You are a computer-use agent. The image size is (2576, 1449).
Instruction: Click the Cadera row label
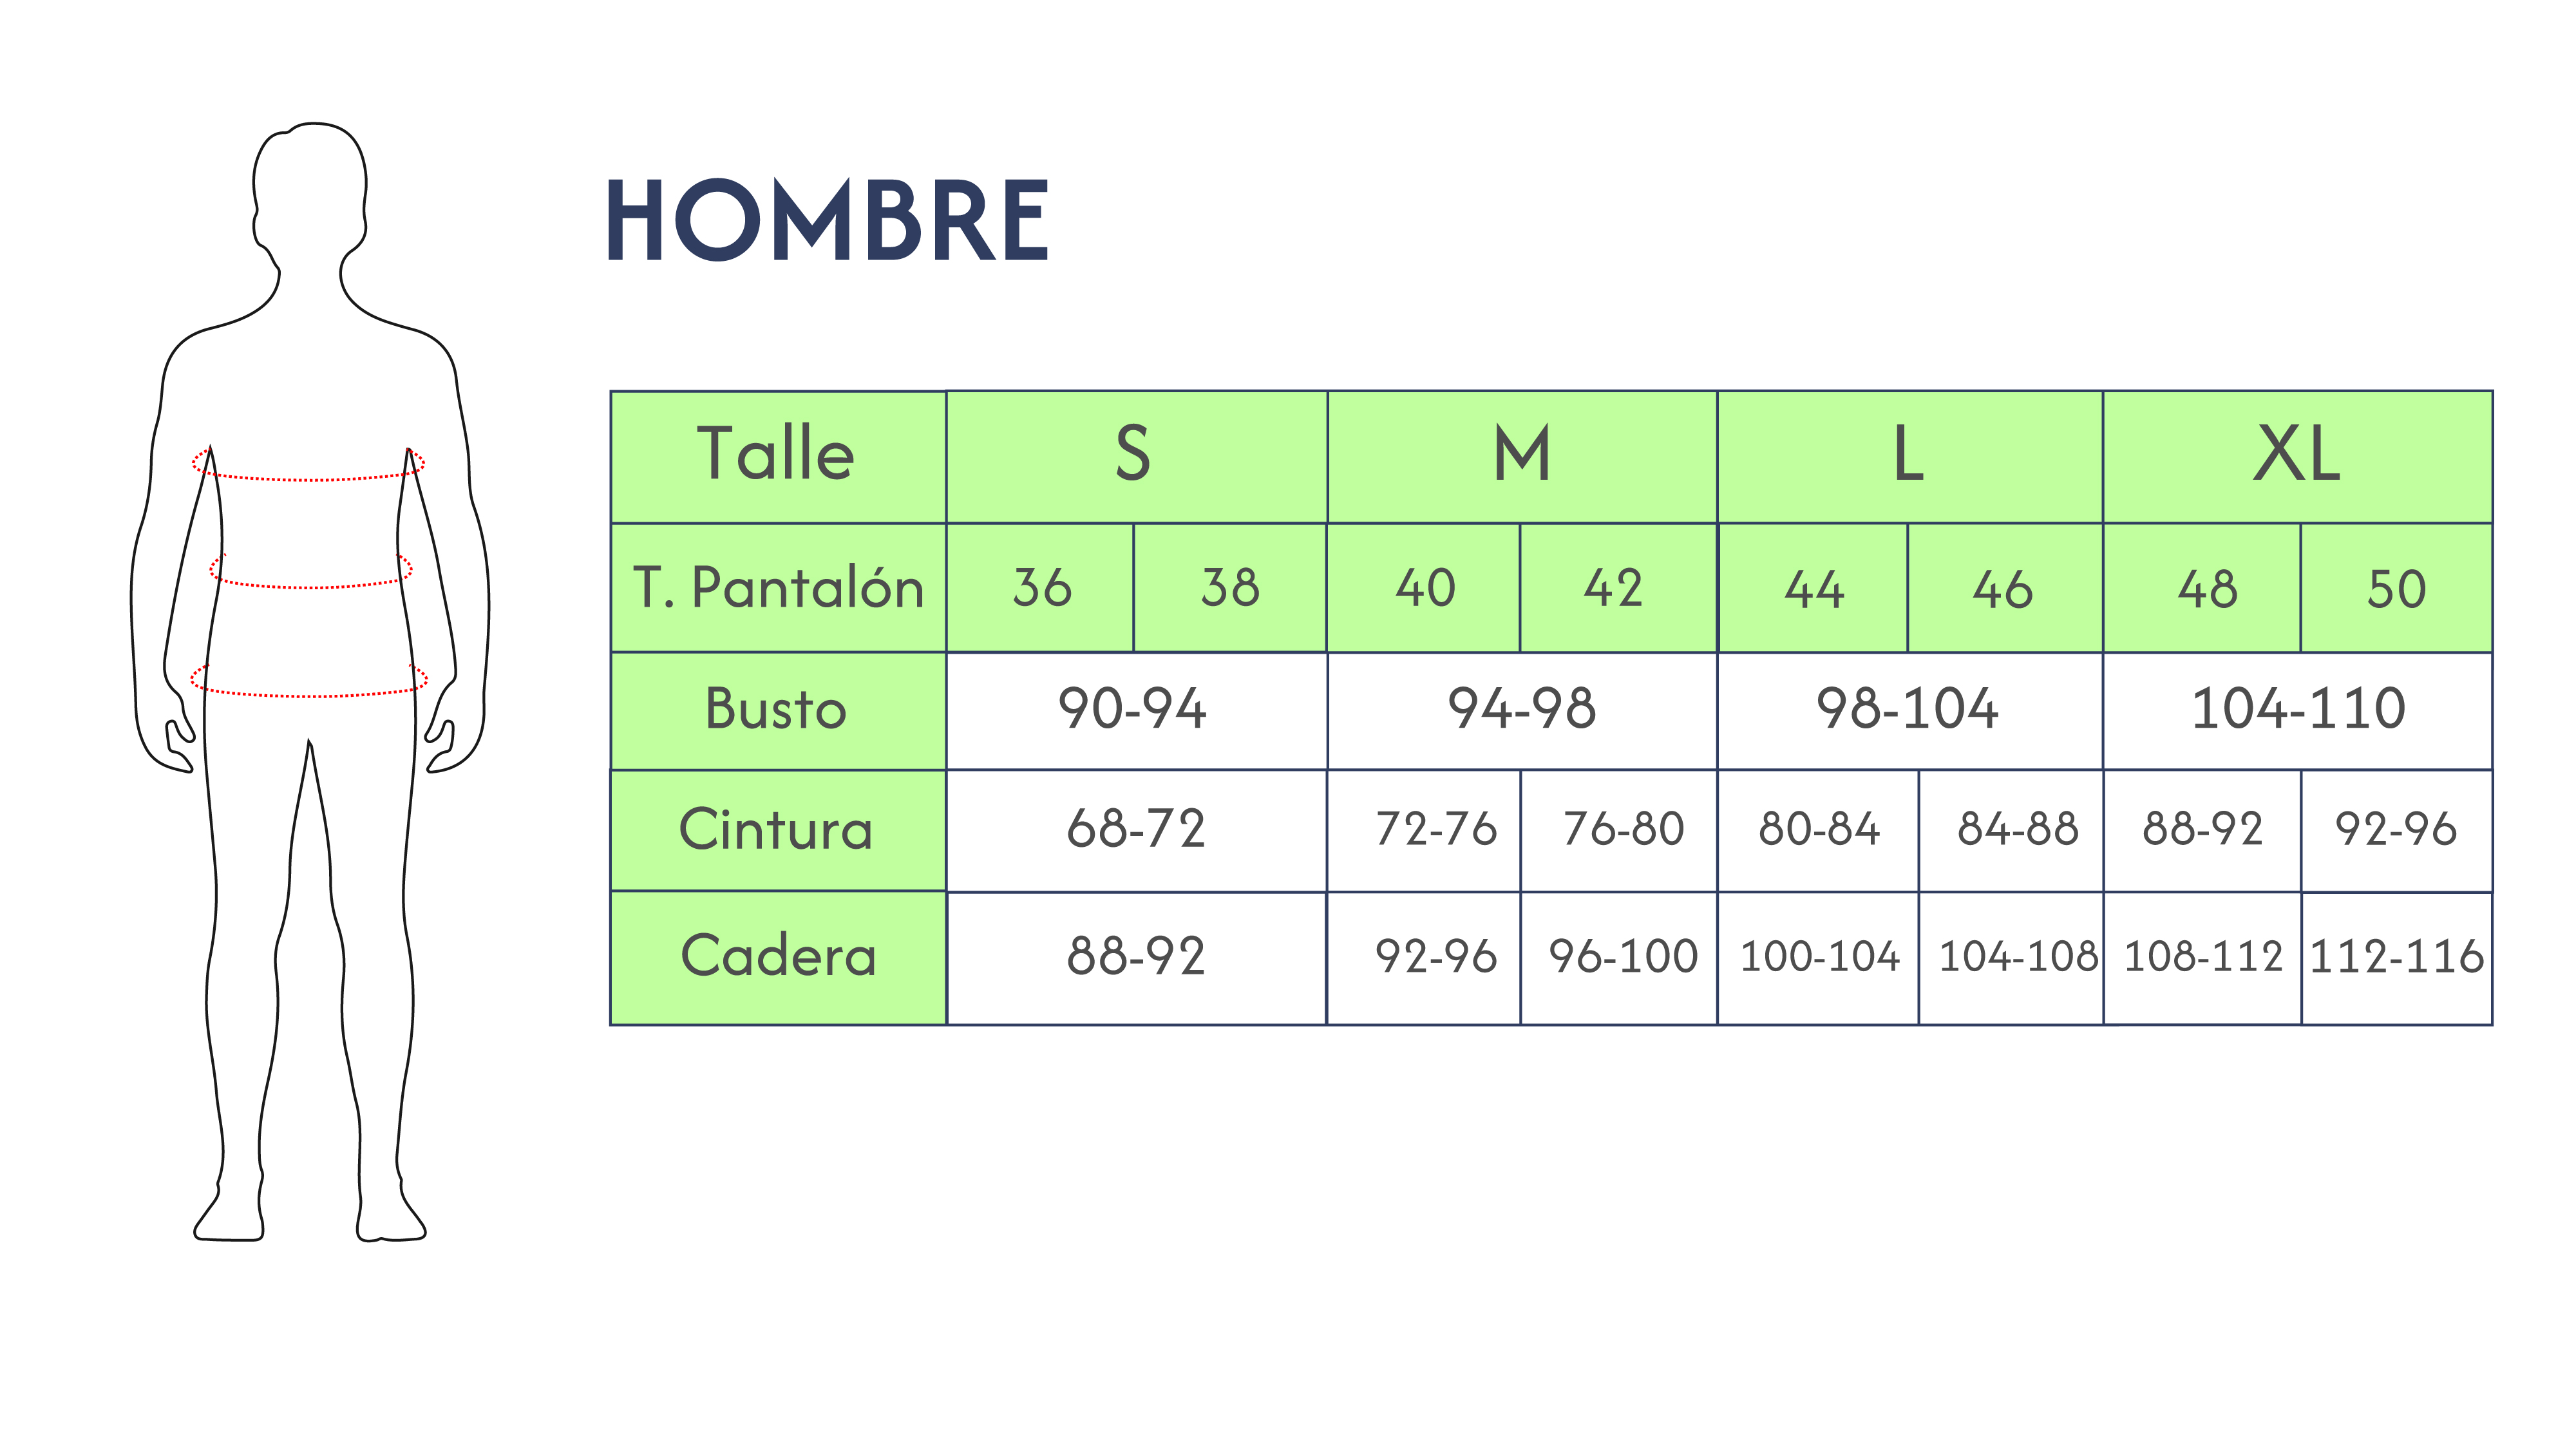(x=777, y=957)
